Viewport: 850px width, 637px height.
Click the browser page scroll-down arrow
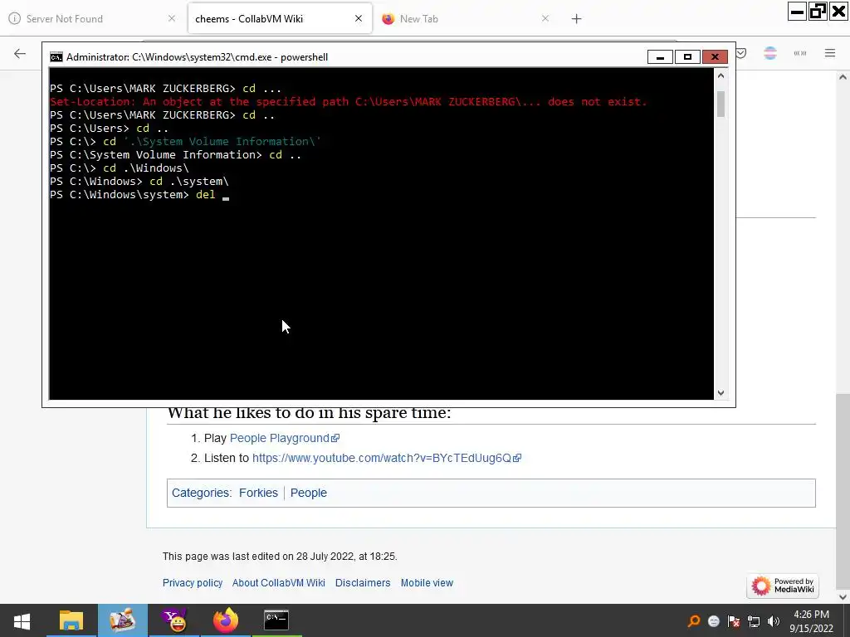click(843, 597)
